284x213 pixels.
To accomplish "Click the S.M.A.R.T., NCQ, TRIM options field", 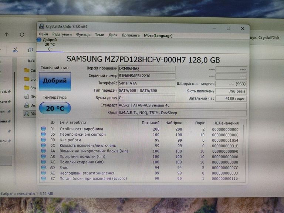I will pos(182,113).
